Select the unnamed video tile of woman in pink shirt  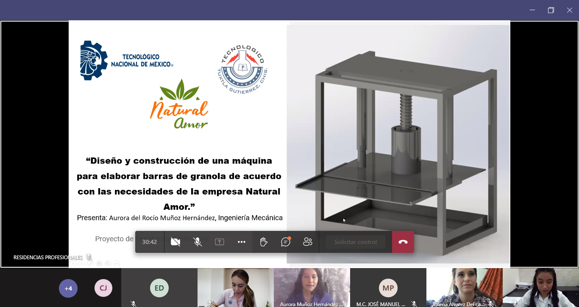point(236,288)
